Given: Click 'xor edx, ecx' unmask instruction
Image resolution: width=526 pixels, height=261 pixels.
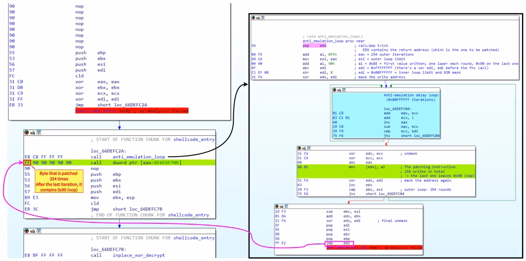Looking at the screenshot, I should 366,153.
